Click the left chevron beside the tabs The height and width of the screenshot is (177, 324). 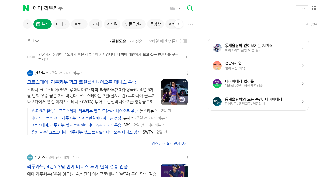27,24
